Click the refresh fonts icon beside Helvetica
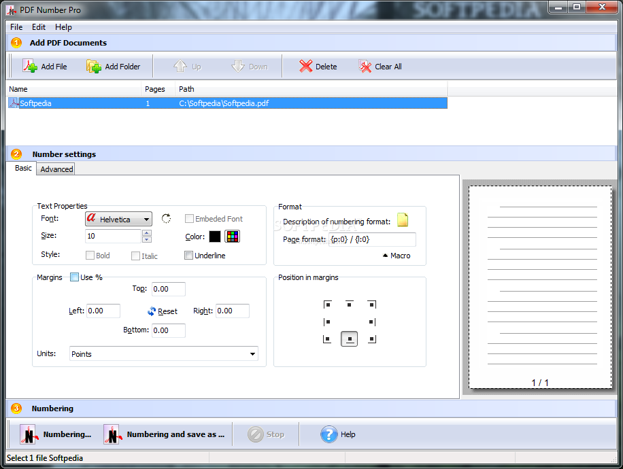The height and width of the screenshot is (469, 623). (167, 218)
